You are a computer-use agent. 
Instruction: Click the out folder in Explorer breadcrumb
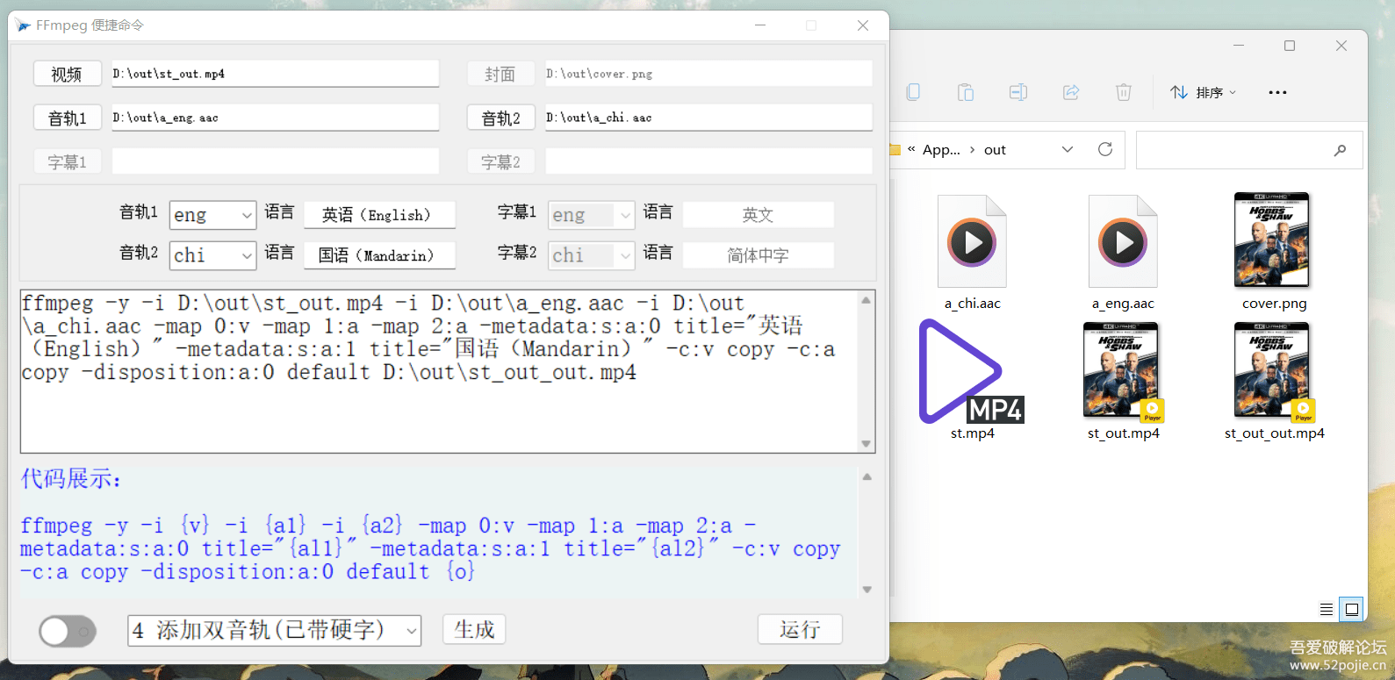click(x=995, y=150)
